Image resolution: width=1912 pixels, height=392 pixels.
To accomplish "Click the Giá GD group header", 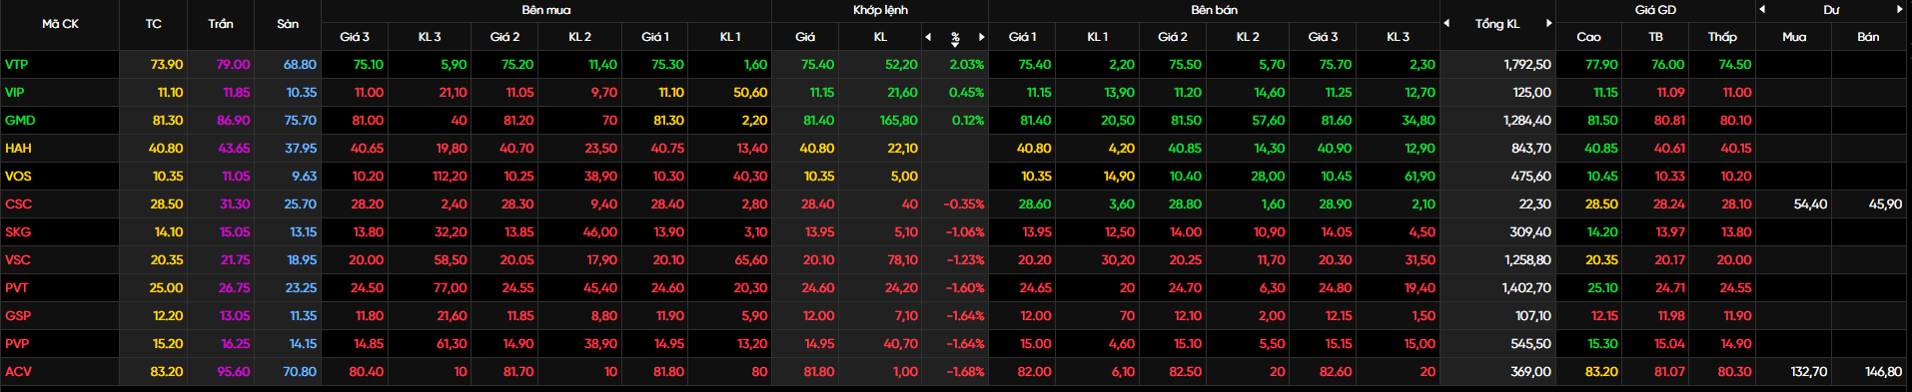I will click(1655, 10).
